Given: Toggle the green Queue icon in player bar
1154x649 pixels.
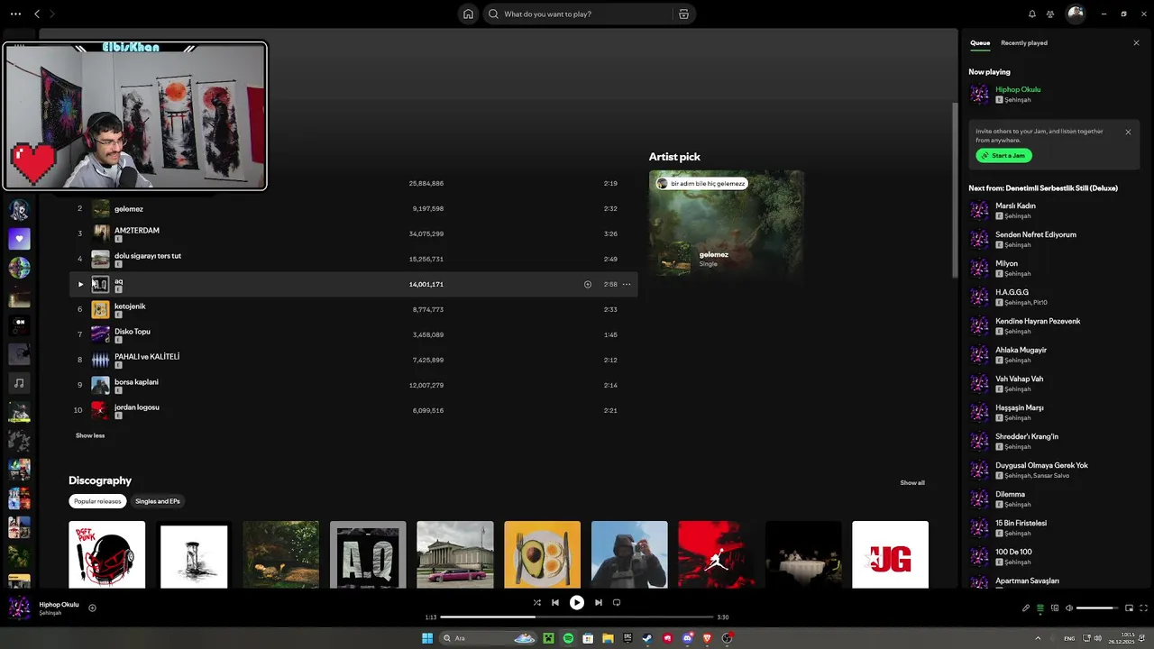Looking at the screenshot, I should click(1040, 608).
